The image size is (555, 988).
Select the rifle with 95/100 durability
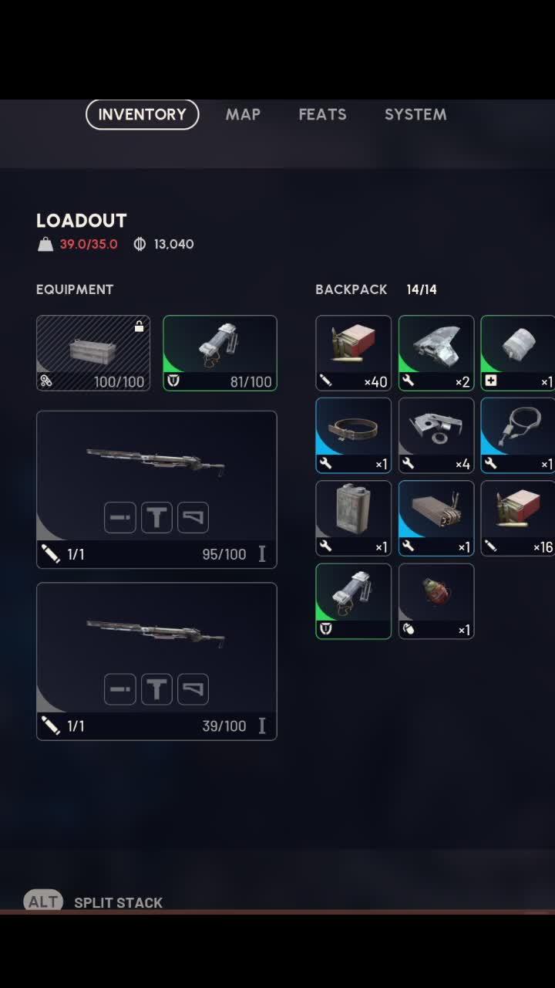156,489
